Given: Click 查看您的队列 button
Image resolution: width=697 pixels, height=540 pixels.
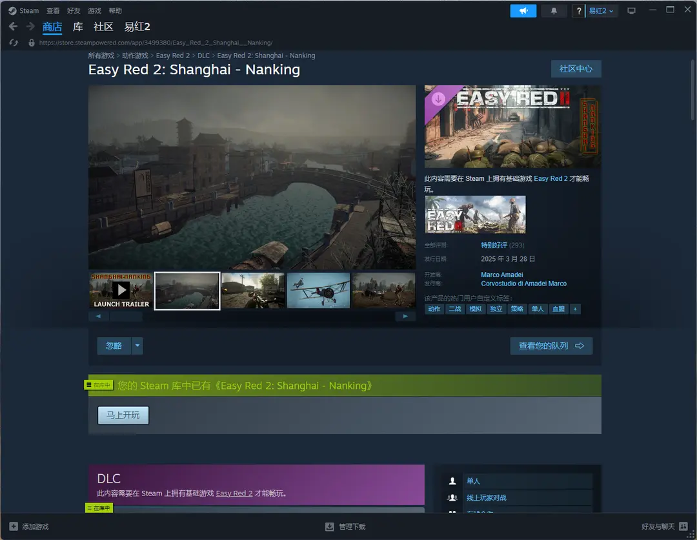Looking at the screenshot, I should point(551,346).
